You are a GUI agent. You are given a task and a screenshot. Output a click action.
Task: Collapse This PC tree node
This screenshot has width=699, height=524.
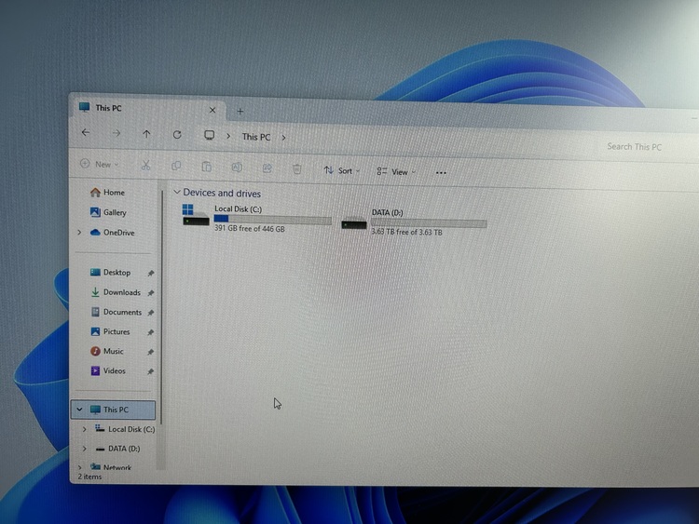point(79,410)
